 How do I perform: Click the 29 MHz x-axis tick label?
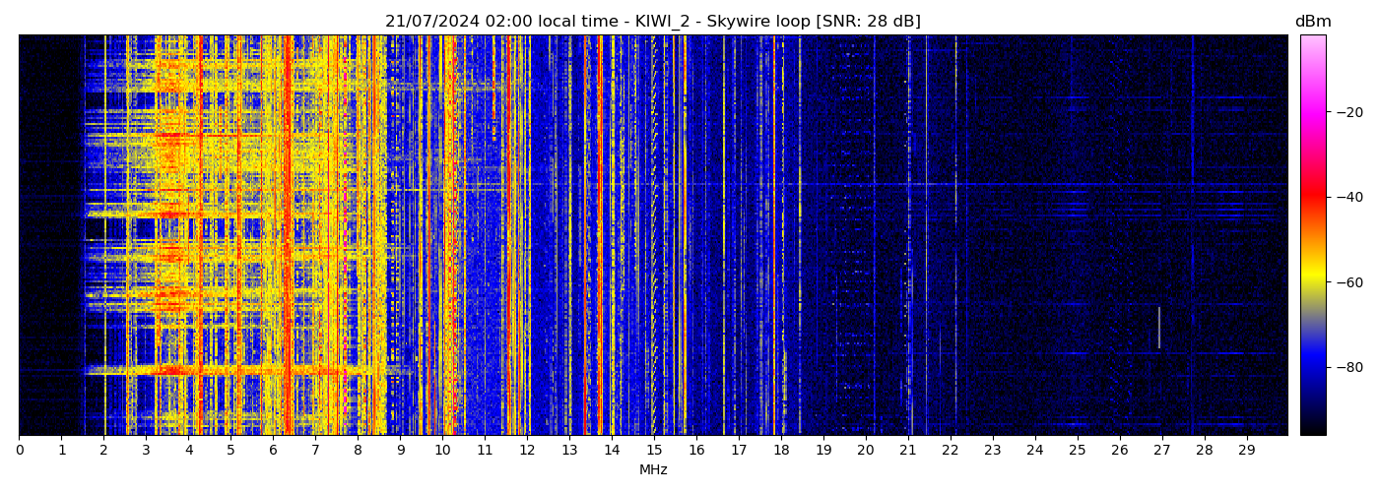click(1246, 451)
